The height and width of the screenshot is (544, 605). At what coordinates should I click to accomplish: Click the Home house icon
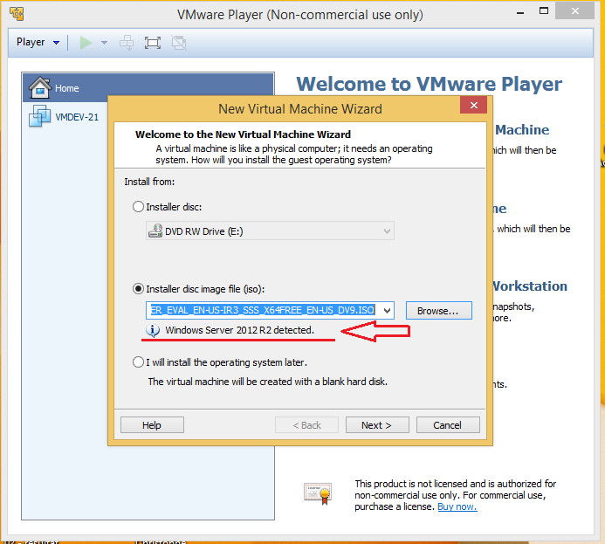[x=40, y=87]
